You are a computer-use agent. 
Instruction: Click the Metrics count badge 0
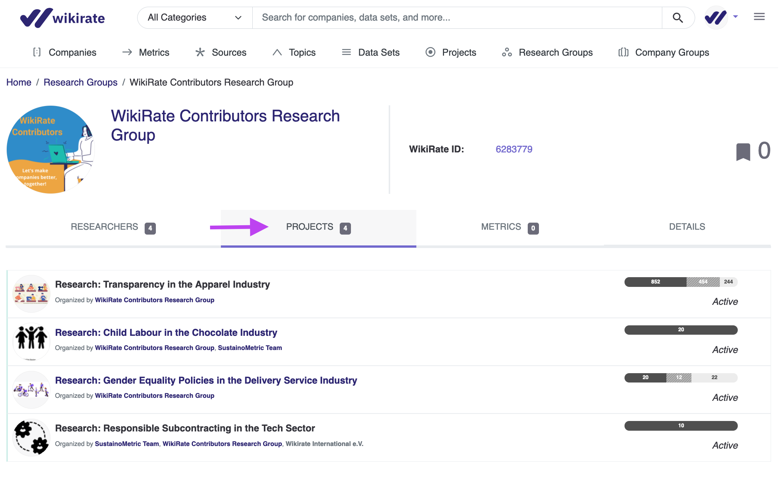tap(533, 228)
